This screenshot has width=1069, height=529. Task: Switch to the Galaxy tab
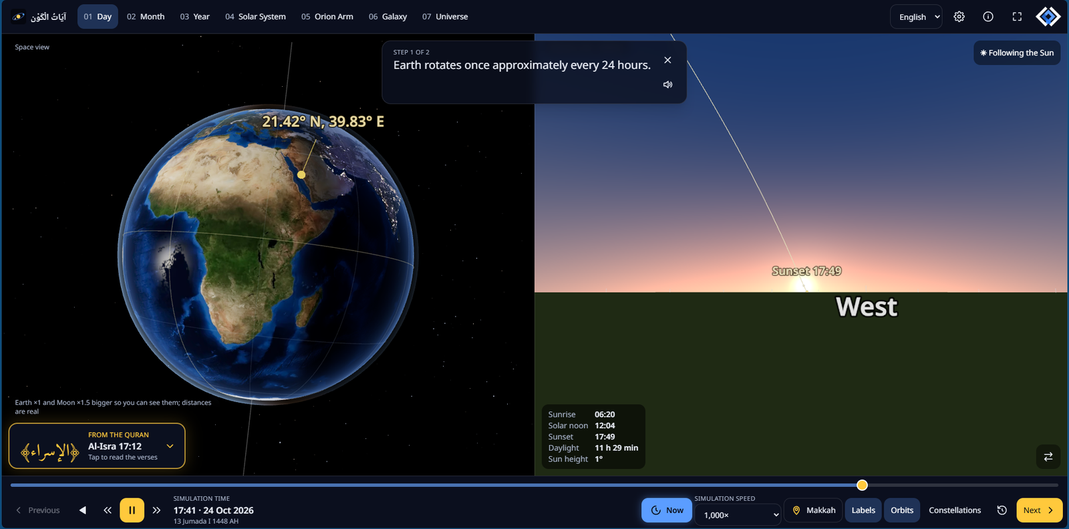[x=388, y=17]
